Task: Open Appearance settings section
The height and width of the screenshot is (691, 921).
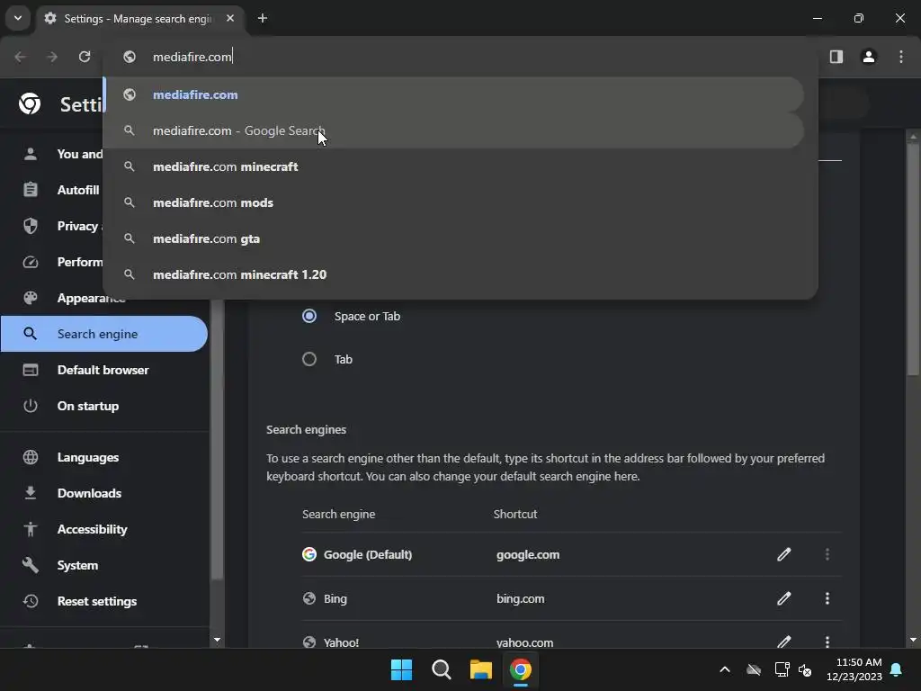Action: click(x=74, y=298)
